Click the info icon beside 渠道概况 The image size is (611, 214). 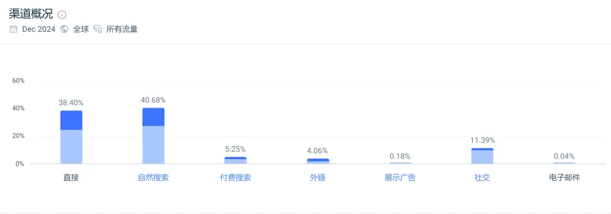click(x=62, y=15)
